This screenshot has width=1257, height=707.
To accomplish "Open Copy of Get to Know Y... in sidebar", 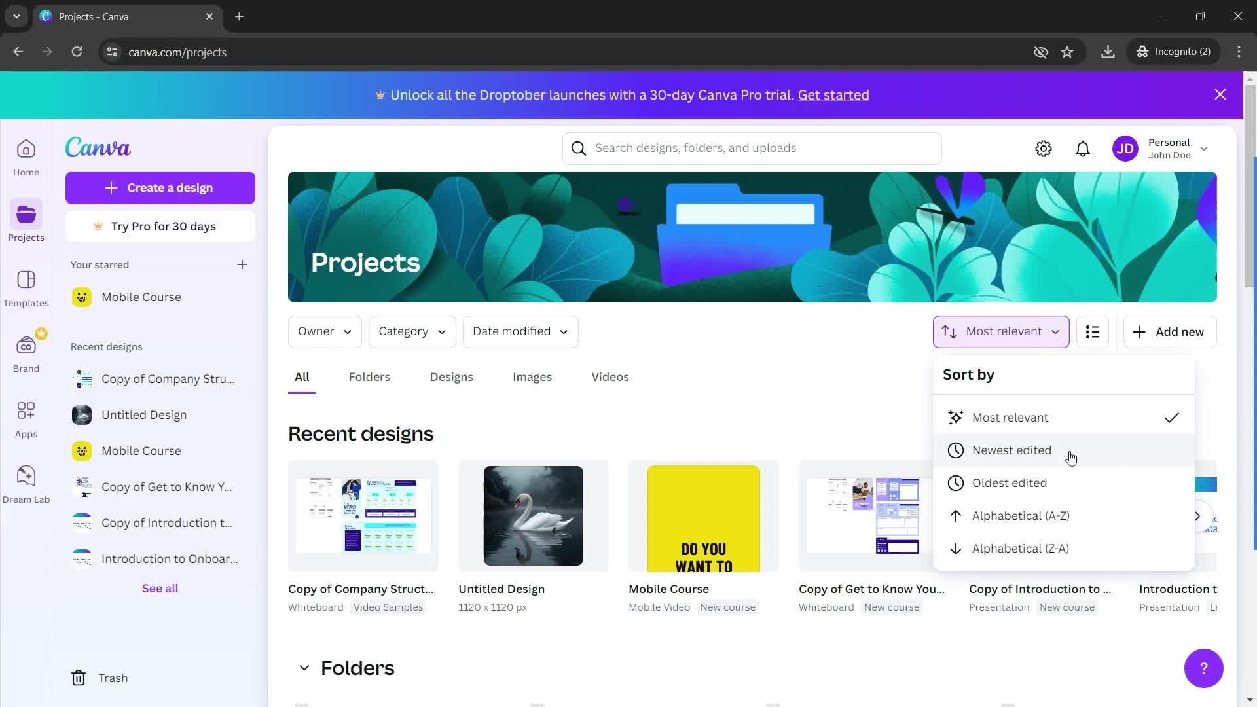I will click(160, 487).
